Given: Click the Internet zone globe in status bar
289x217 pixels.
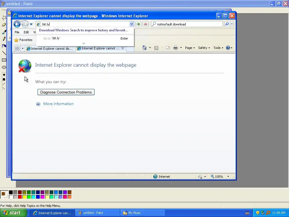Looking at the screenshot, I should coord(156,177).
